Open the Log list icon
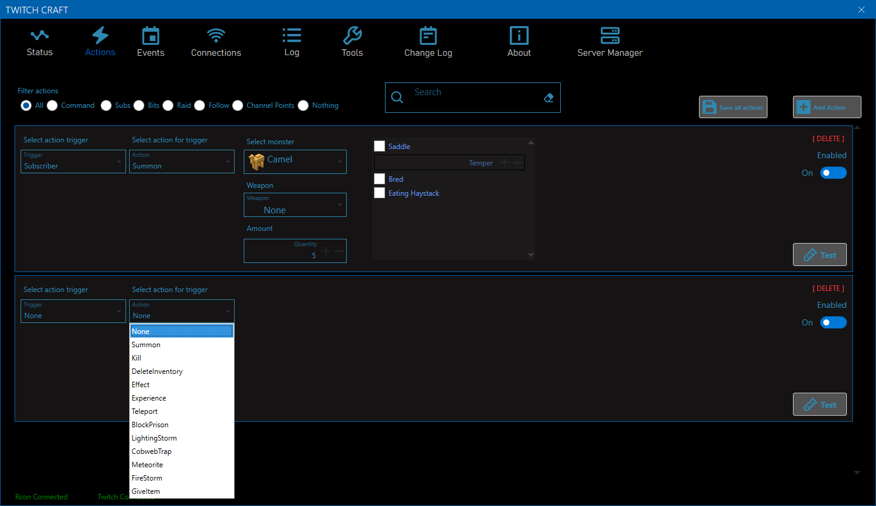 (x=292, y=36)
